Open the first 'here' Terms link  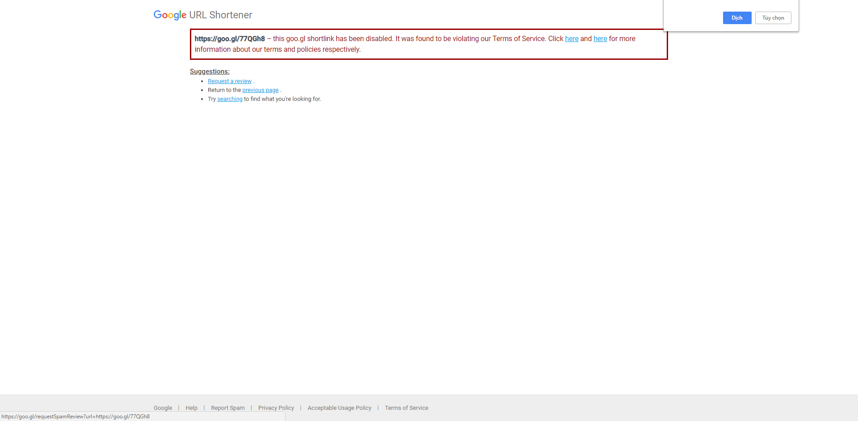[572, 39]
